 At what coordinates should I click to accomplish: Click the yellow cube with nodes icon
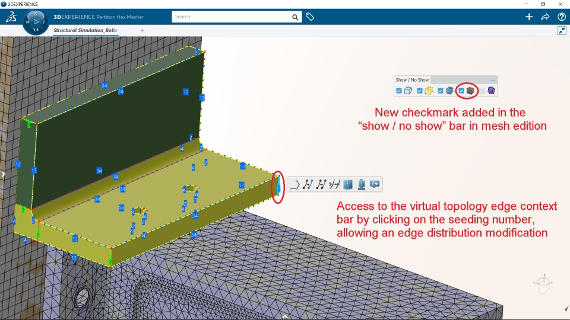pyautogui.click(x=429, y=91)
